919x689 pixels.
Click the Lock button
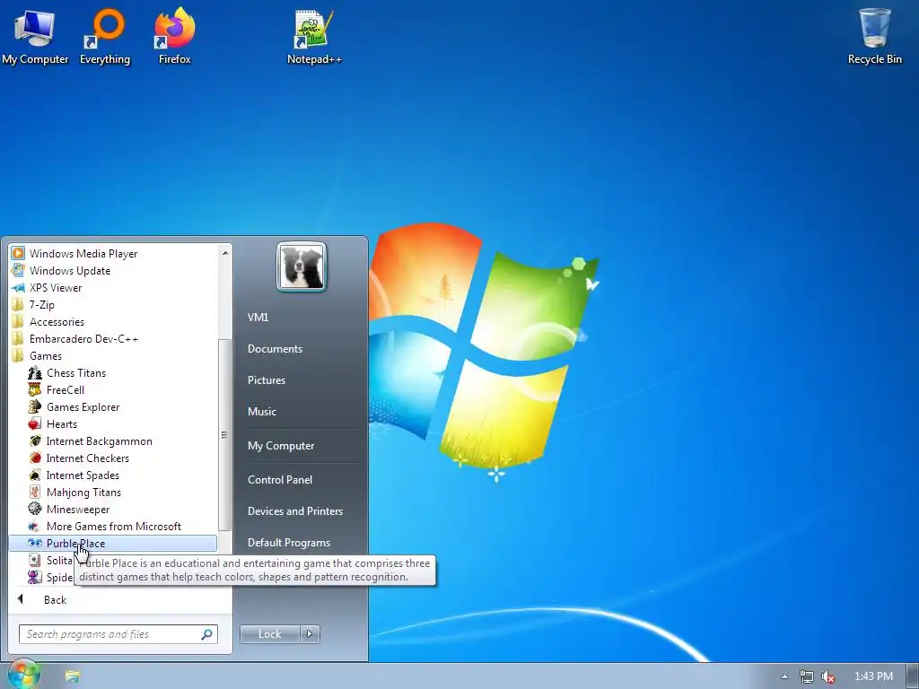coord(269,634)
